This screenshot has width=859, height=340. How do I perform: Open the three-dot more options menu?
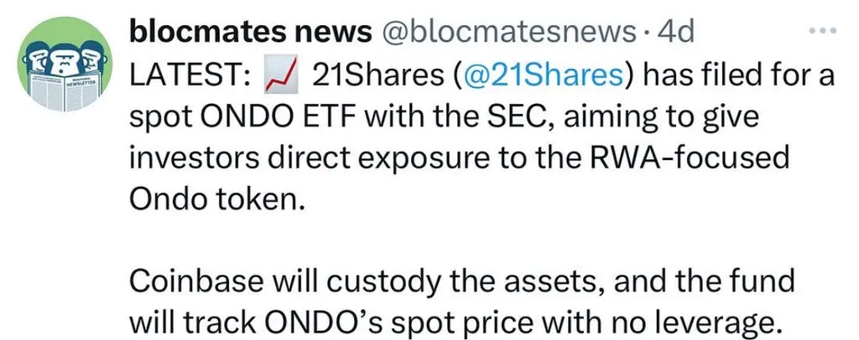(824, 31)
